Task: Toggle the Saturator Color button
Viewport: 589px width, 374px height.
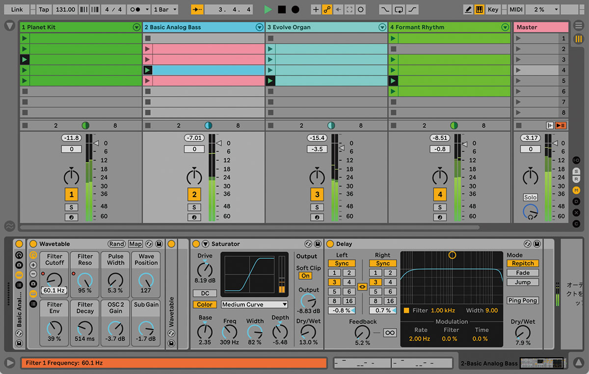Action: (205, 305)
